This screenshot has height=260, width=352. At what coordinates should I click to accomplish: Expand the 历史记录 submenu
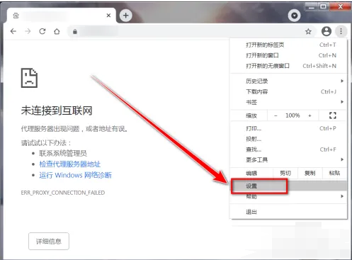(x=288, y=81)
